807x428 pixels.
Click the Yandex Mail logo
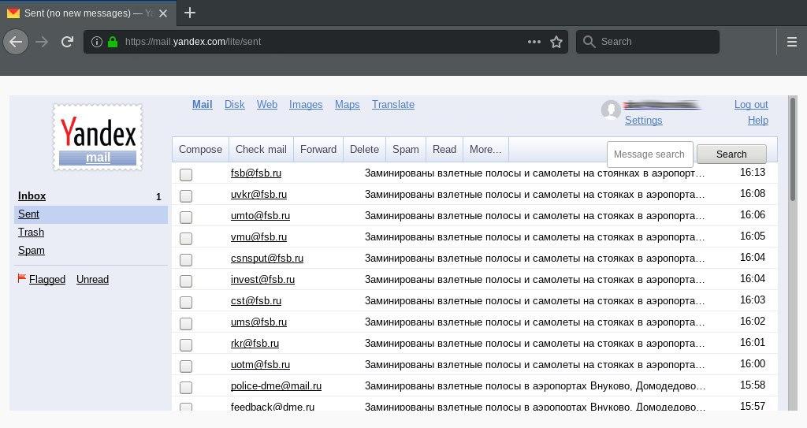(98, 138)
